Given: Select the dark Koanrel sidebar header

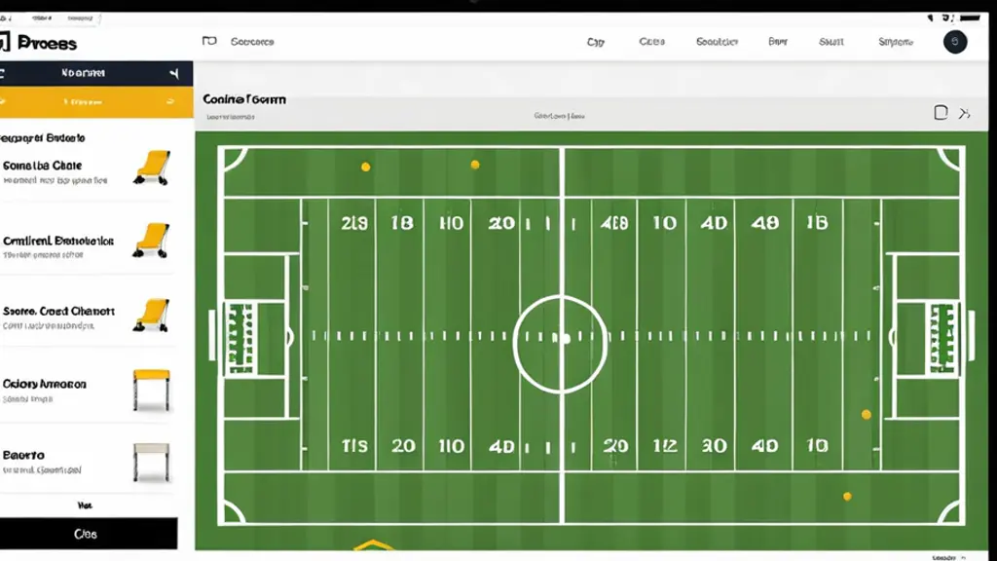Looking at the screenshot, I should tap(96, 73).
